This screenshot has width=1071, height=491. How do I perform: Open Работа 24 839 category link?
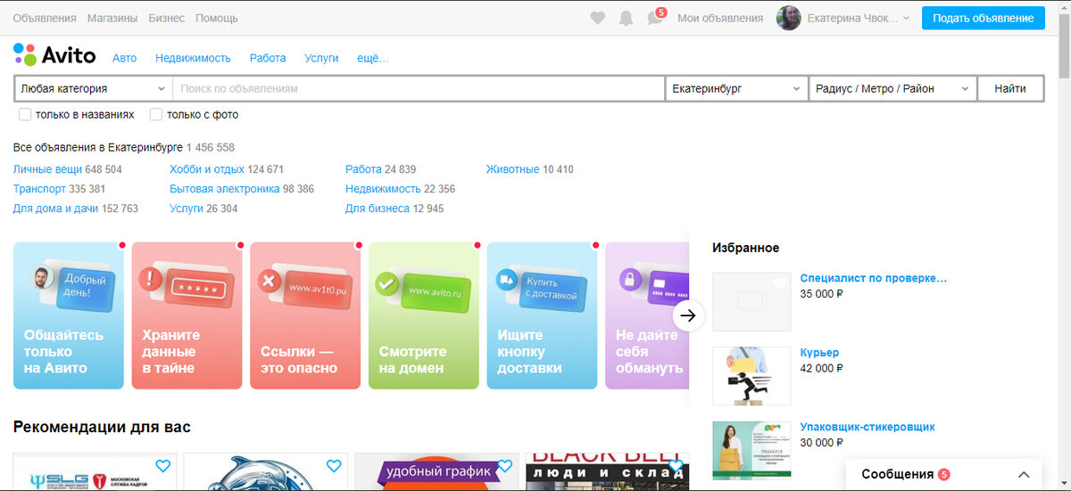[363, 169]
